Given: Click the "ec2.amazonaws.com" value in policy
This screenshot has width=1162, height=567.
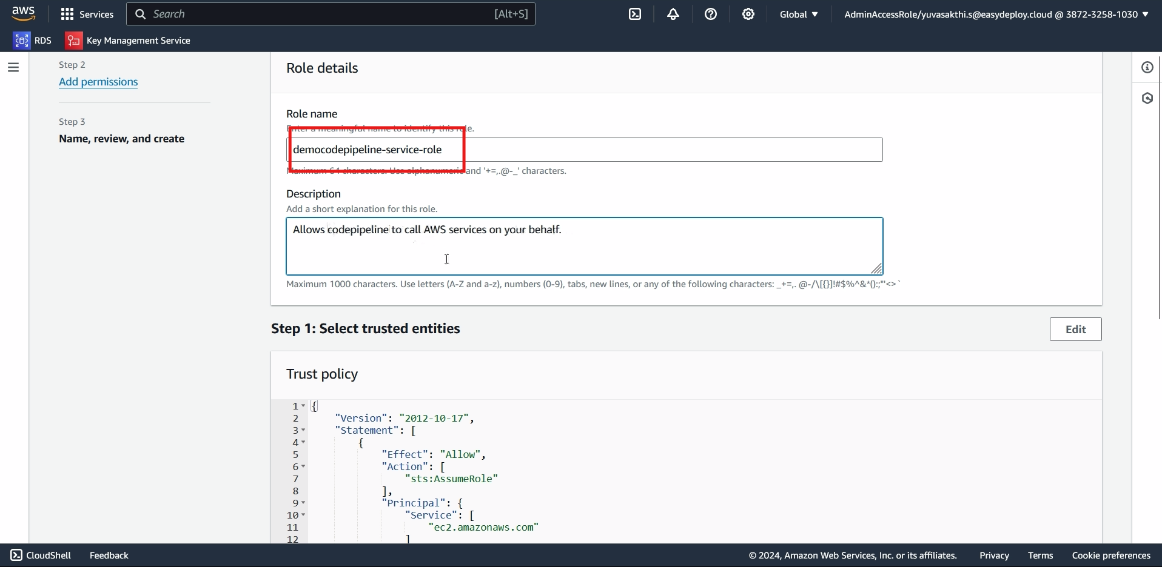Looking at the screenshot, I should [483, 528].
